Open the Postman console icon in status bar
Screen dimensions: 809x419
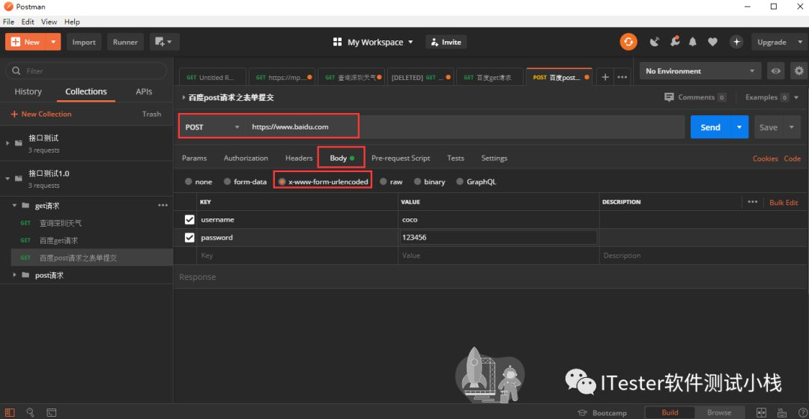pos(52,412)
